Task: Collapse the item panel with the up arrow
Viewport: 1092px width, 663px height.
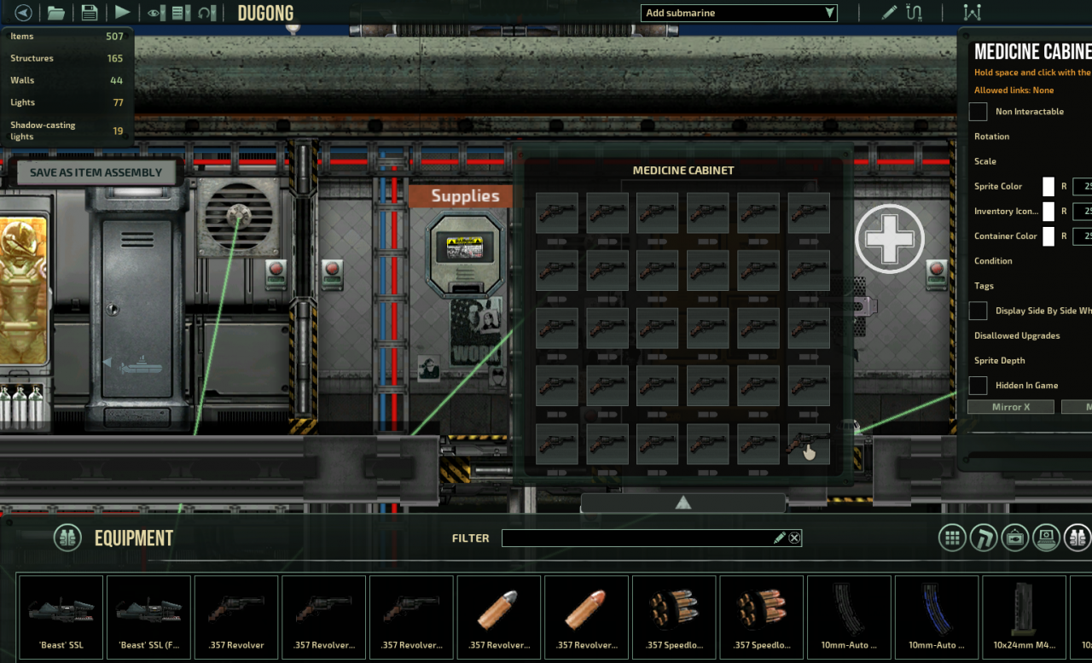Action: point(682,503)
